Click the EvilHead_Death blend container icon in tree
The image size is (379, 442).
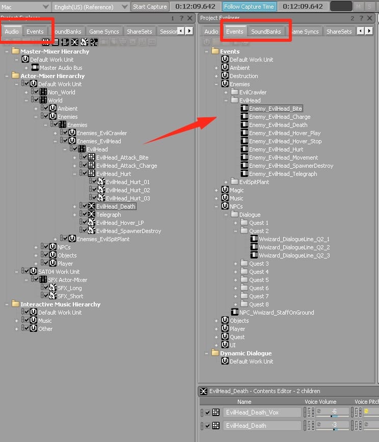tap(92, 206)
